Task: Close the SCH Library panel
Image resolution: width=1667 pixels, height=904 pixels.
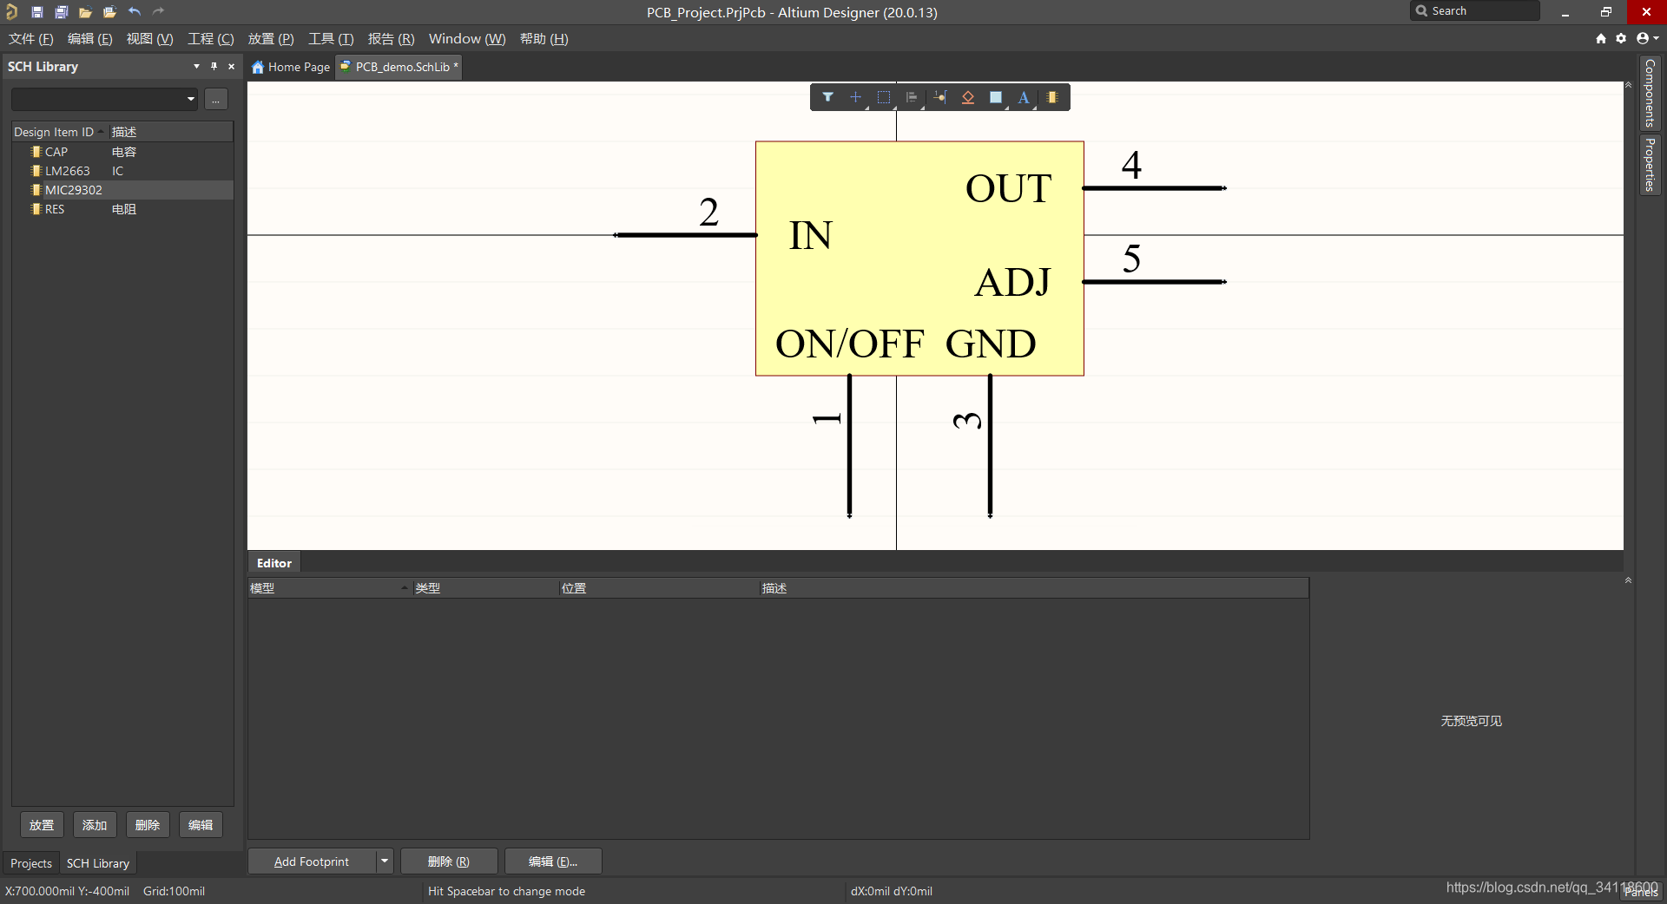Action: pos(231,66)
